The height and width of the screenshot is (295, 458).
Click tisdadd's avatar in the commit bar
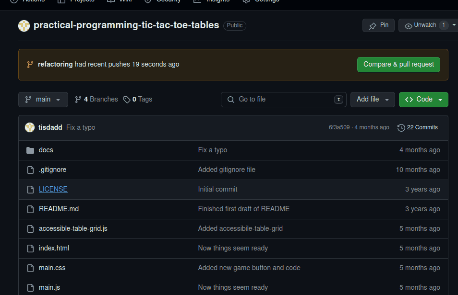pos(29,127)
